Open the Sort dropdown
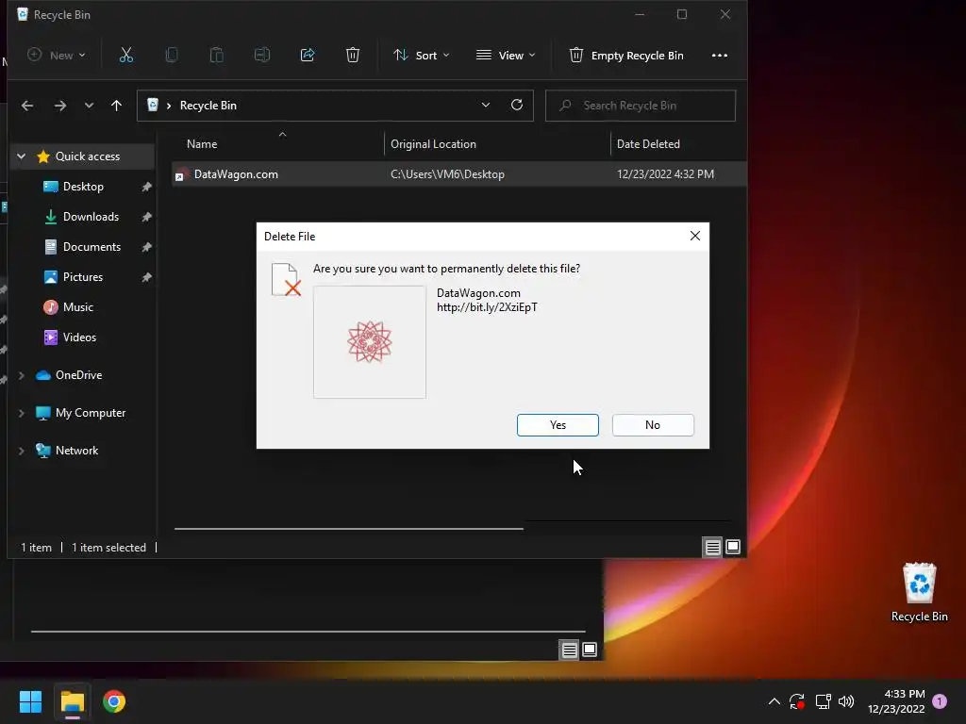 click(x=422, y=55)
